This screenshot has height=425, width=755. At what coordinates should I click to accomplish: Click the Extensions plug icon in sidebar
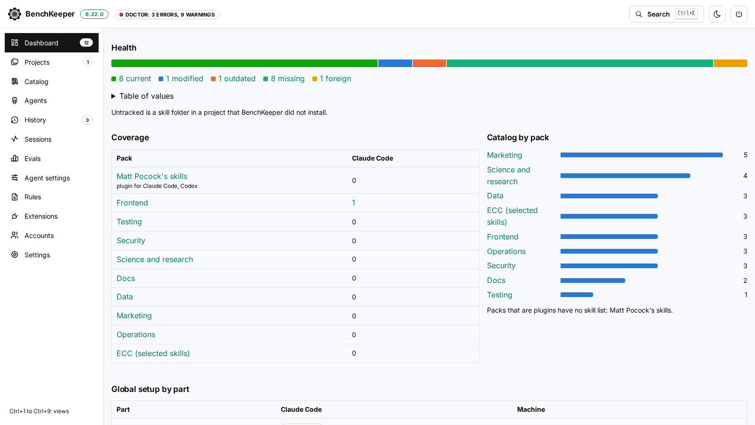coord(15,216)
